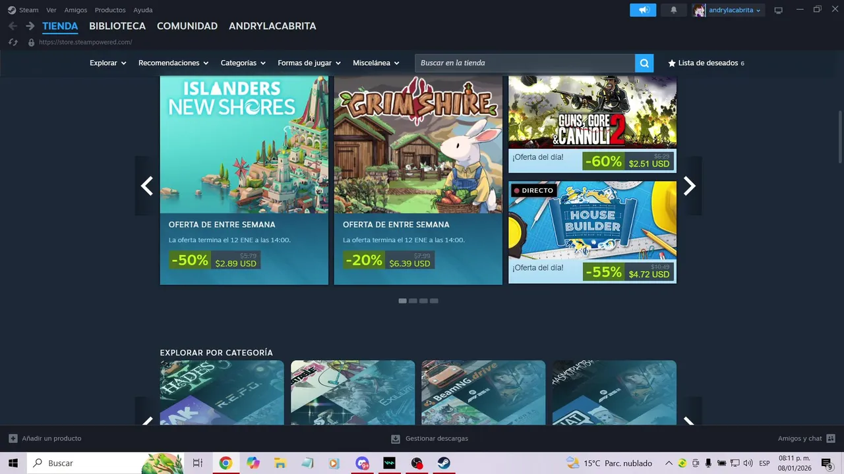844x474 pixels.
Task: Expand the Recomendaciones dropdown
Action: (x=173, y=63)
